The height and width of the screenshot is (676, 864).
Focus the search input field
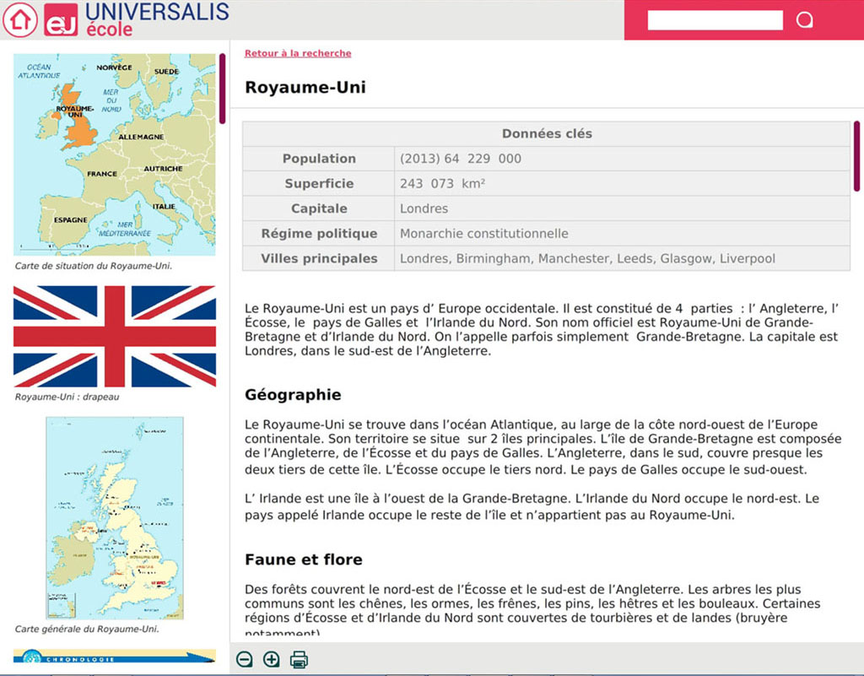coord(715,20)
